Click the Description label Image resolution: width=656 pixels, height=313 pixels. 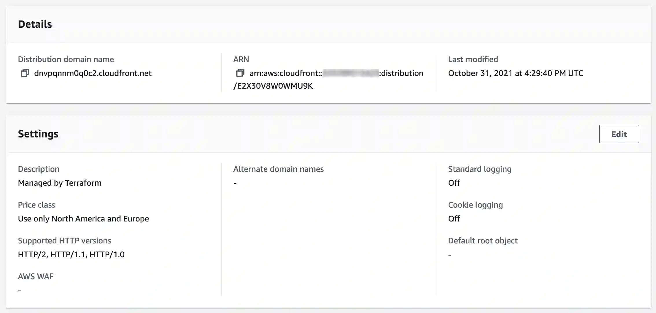pyautogui.click(x=38, y=169)
